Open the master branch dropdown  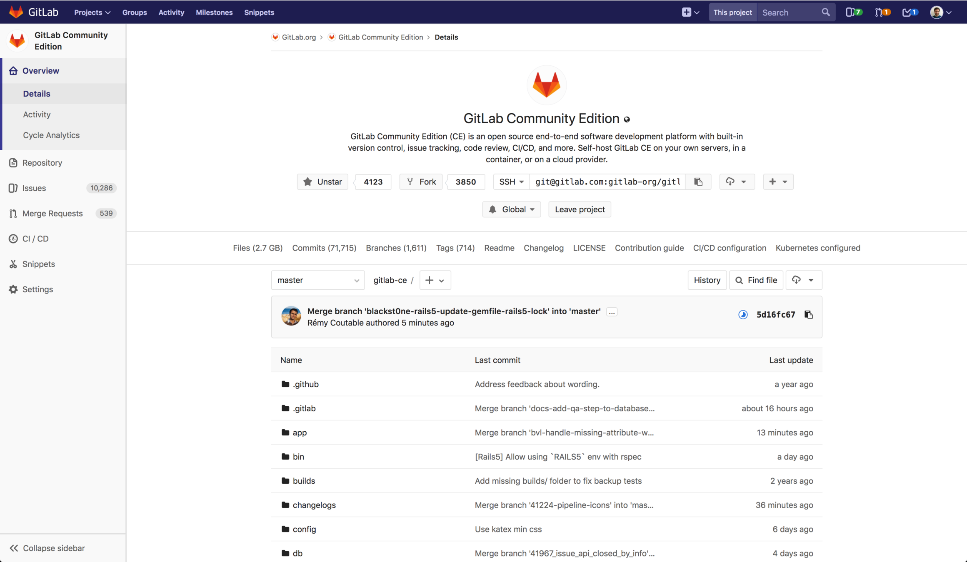click(317, 280)
